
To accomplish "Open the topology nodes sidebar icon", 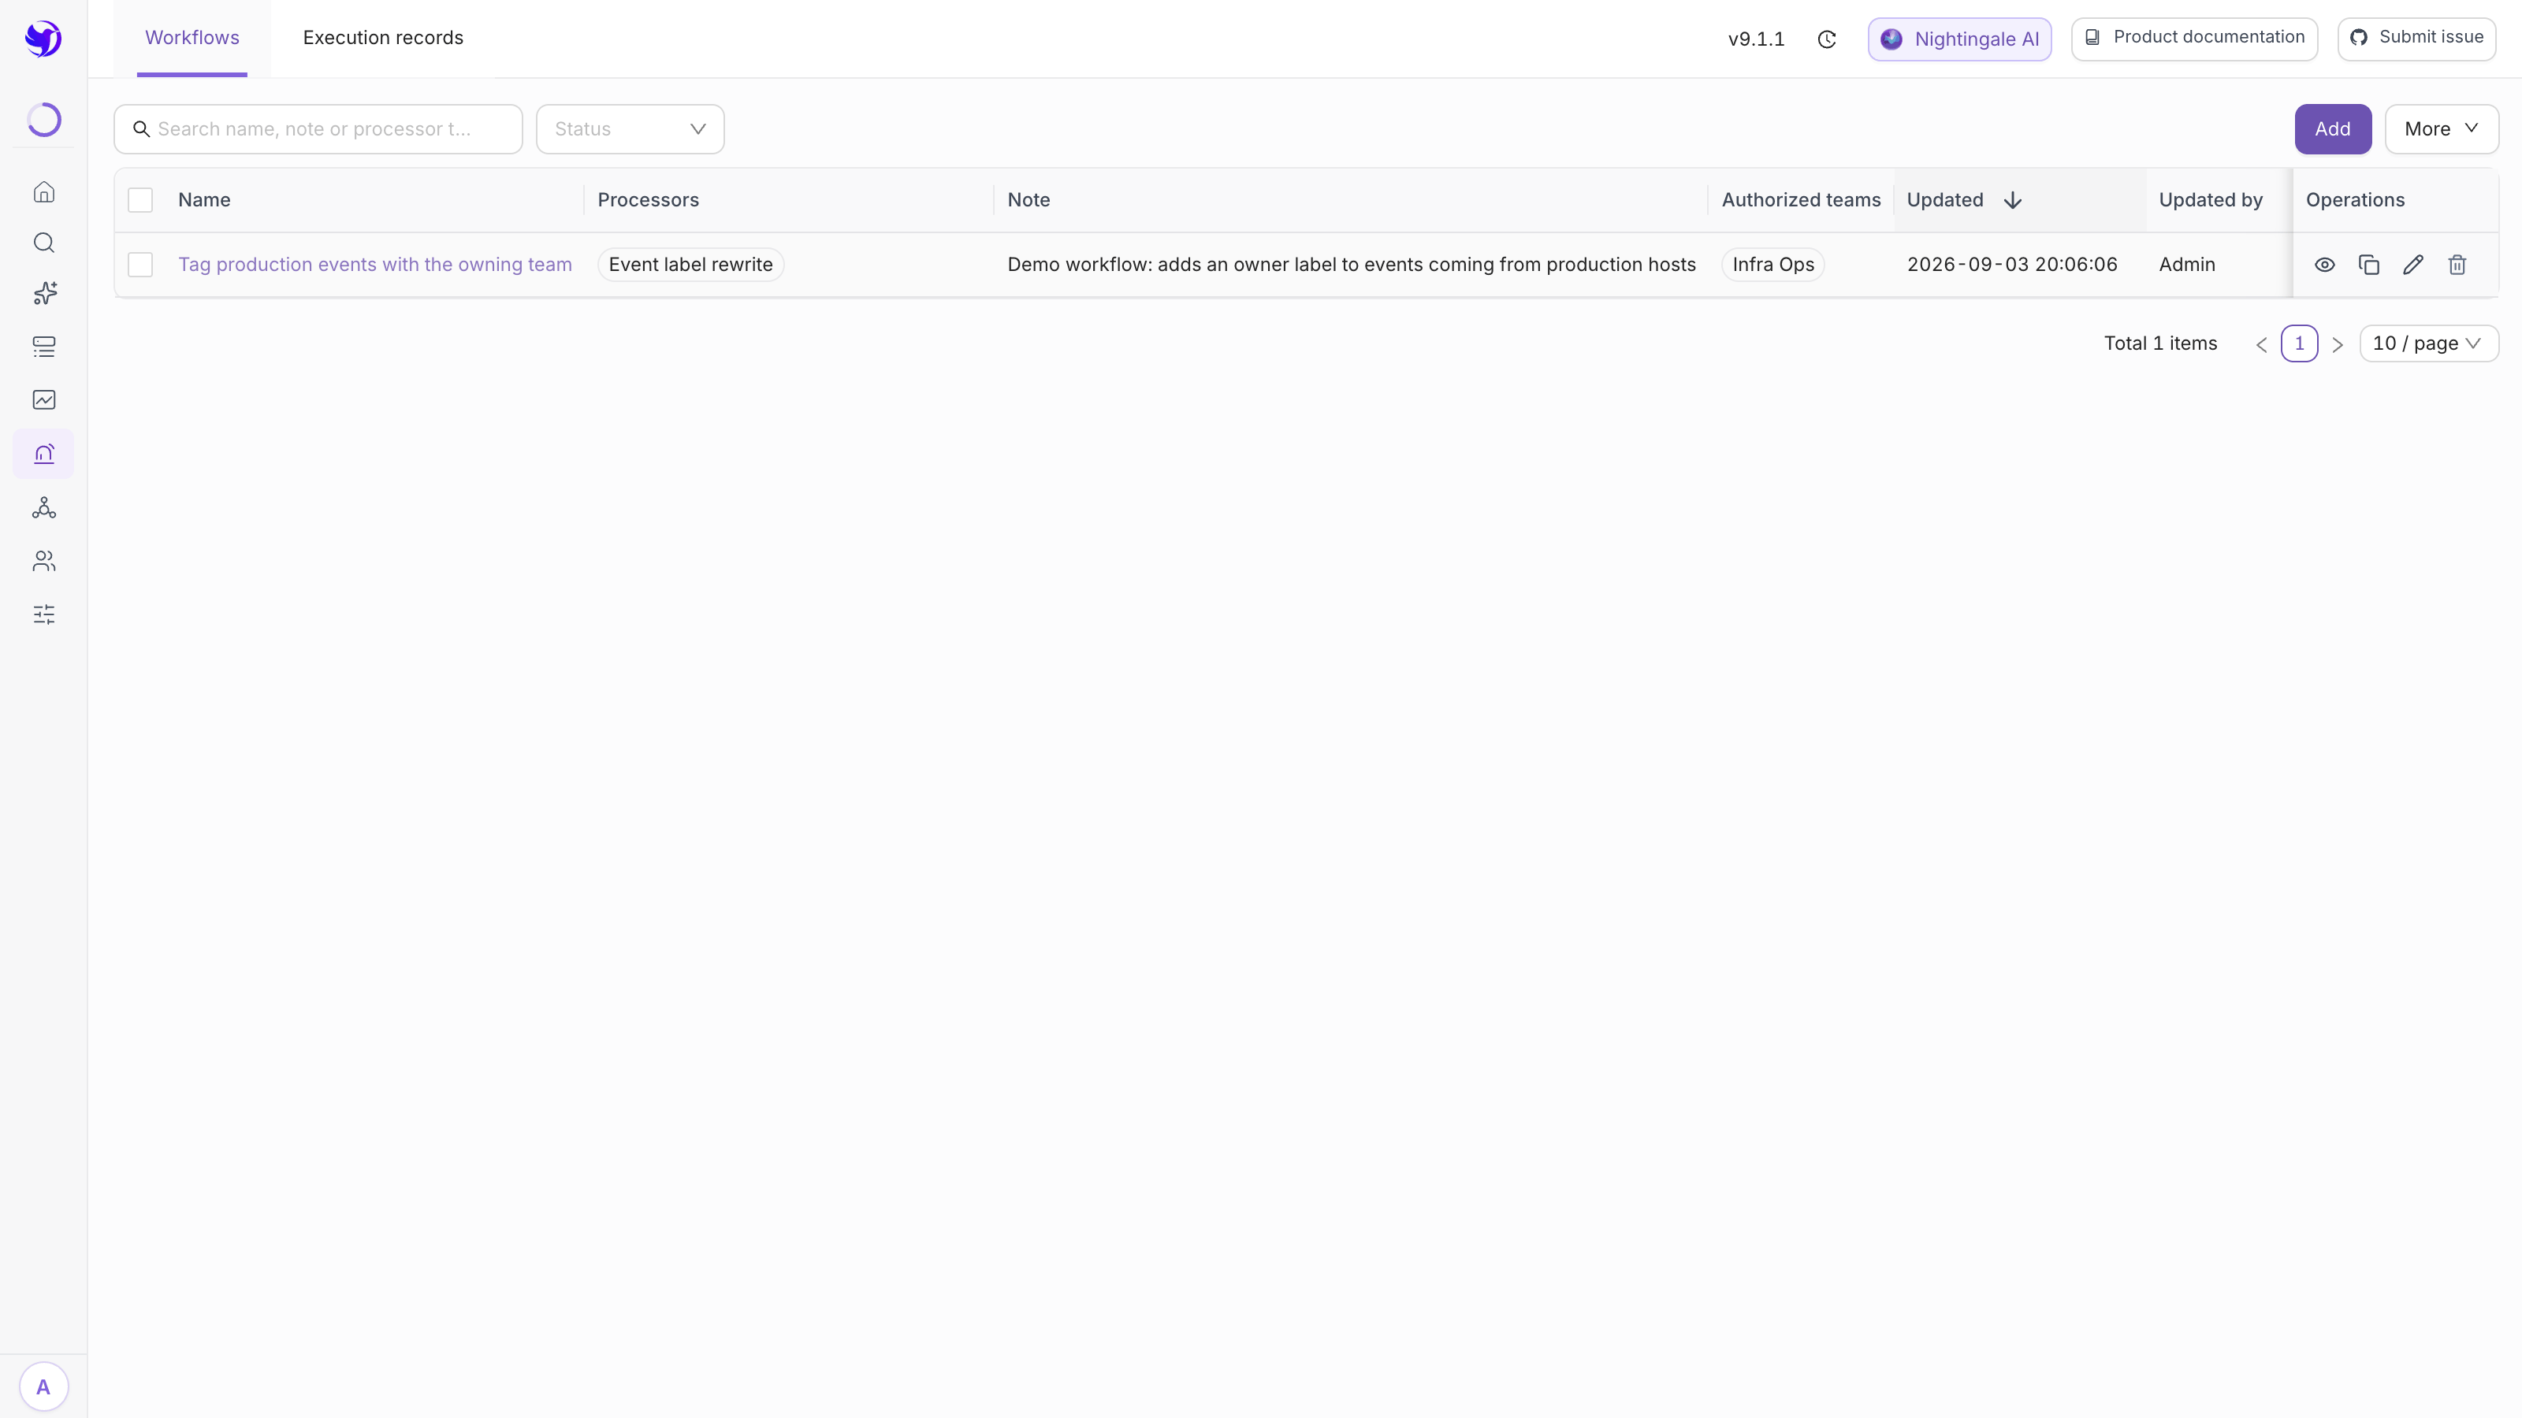I will (44, 508).
